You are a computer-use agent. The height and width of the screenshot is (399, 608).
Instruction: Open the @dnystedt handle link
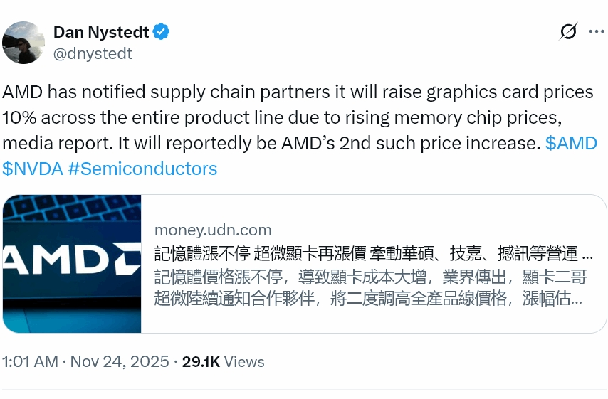93,53
